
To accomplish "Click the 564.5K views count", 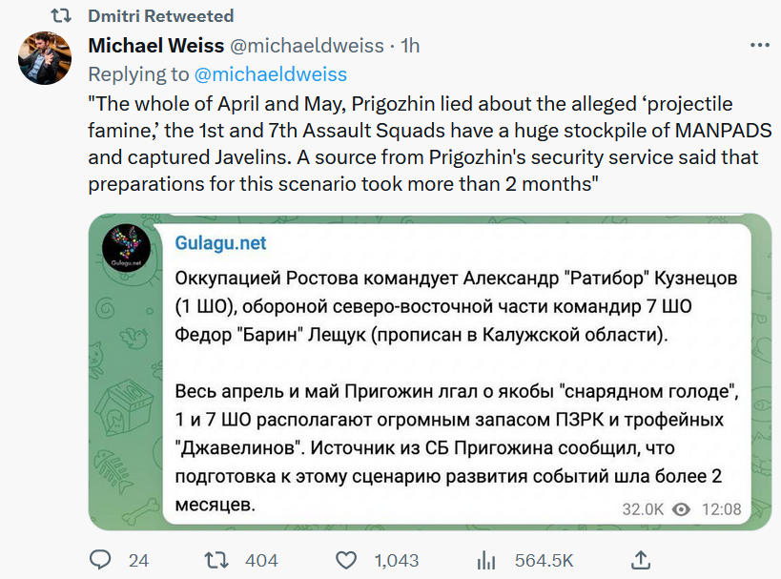I will click(544, 560).
